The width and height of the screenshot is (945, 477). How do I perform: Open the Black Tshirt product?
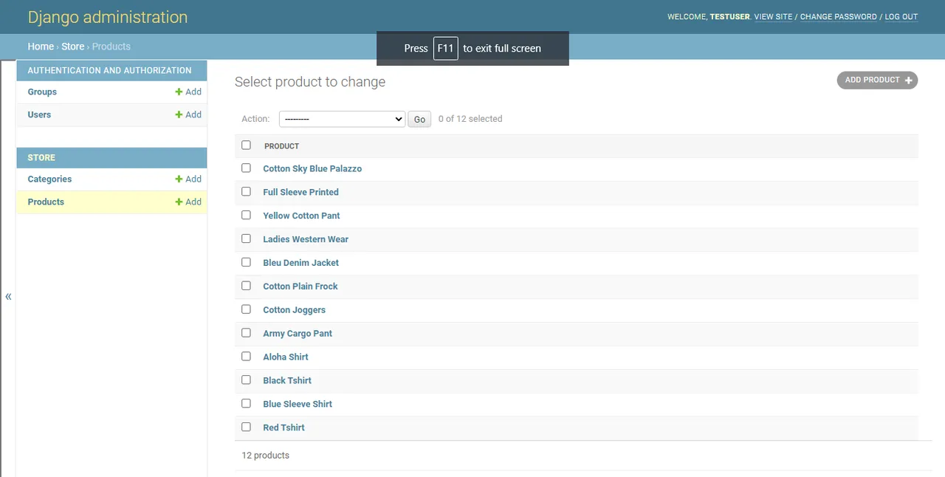287,381
